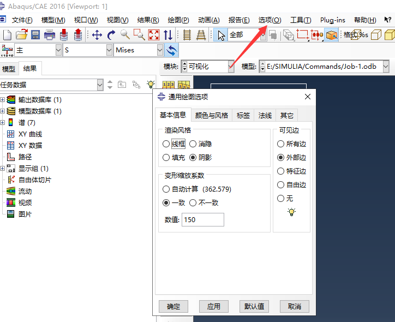Viewport: 395px width, 322px height.
Task: Click the 123 element labels icon
Action: point(168,85)
